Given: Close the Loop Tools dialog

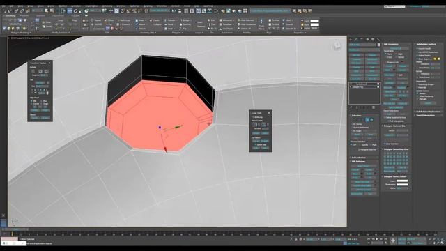Looking at the screenshot, I should (269, 113).
